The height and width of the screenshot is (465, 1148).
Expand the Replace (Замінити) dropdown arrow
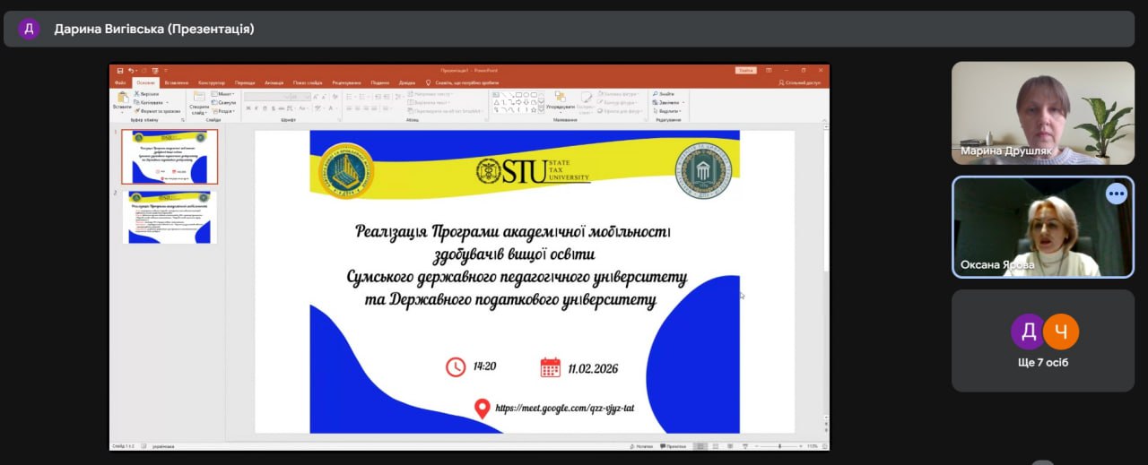[682, 102]
